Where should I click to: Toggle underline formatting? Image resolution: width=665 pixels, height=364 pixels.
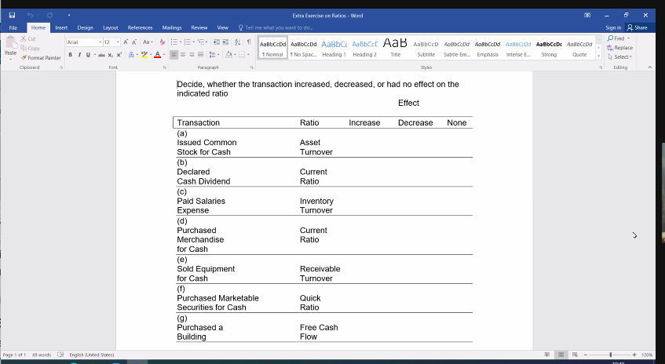tap(88, 55)
